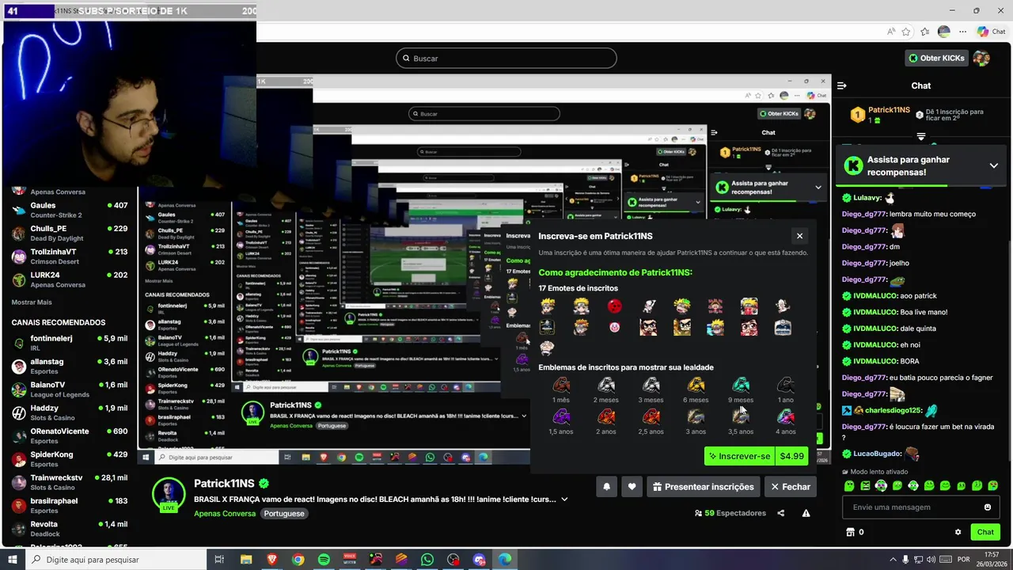This screenshot has width=1013, height=570.
Task: Open Gaules channel in sidebar
Action: coord(70,210)
